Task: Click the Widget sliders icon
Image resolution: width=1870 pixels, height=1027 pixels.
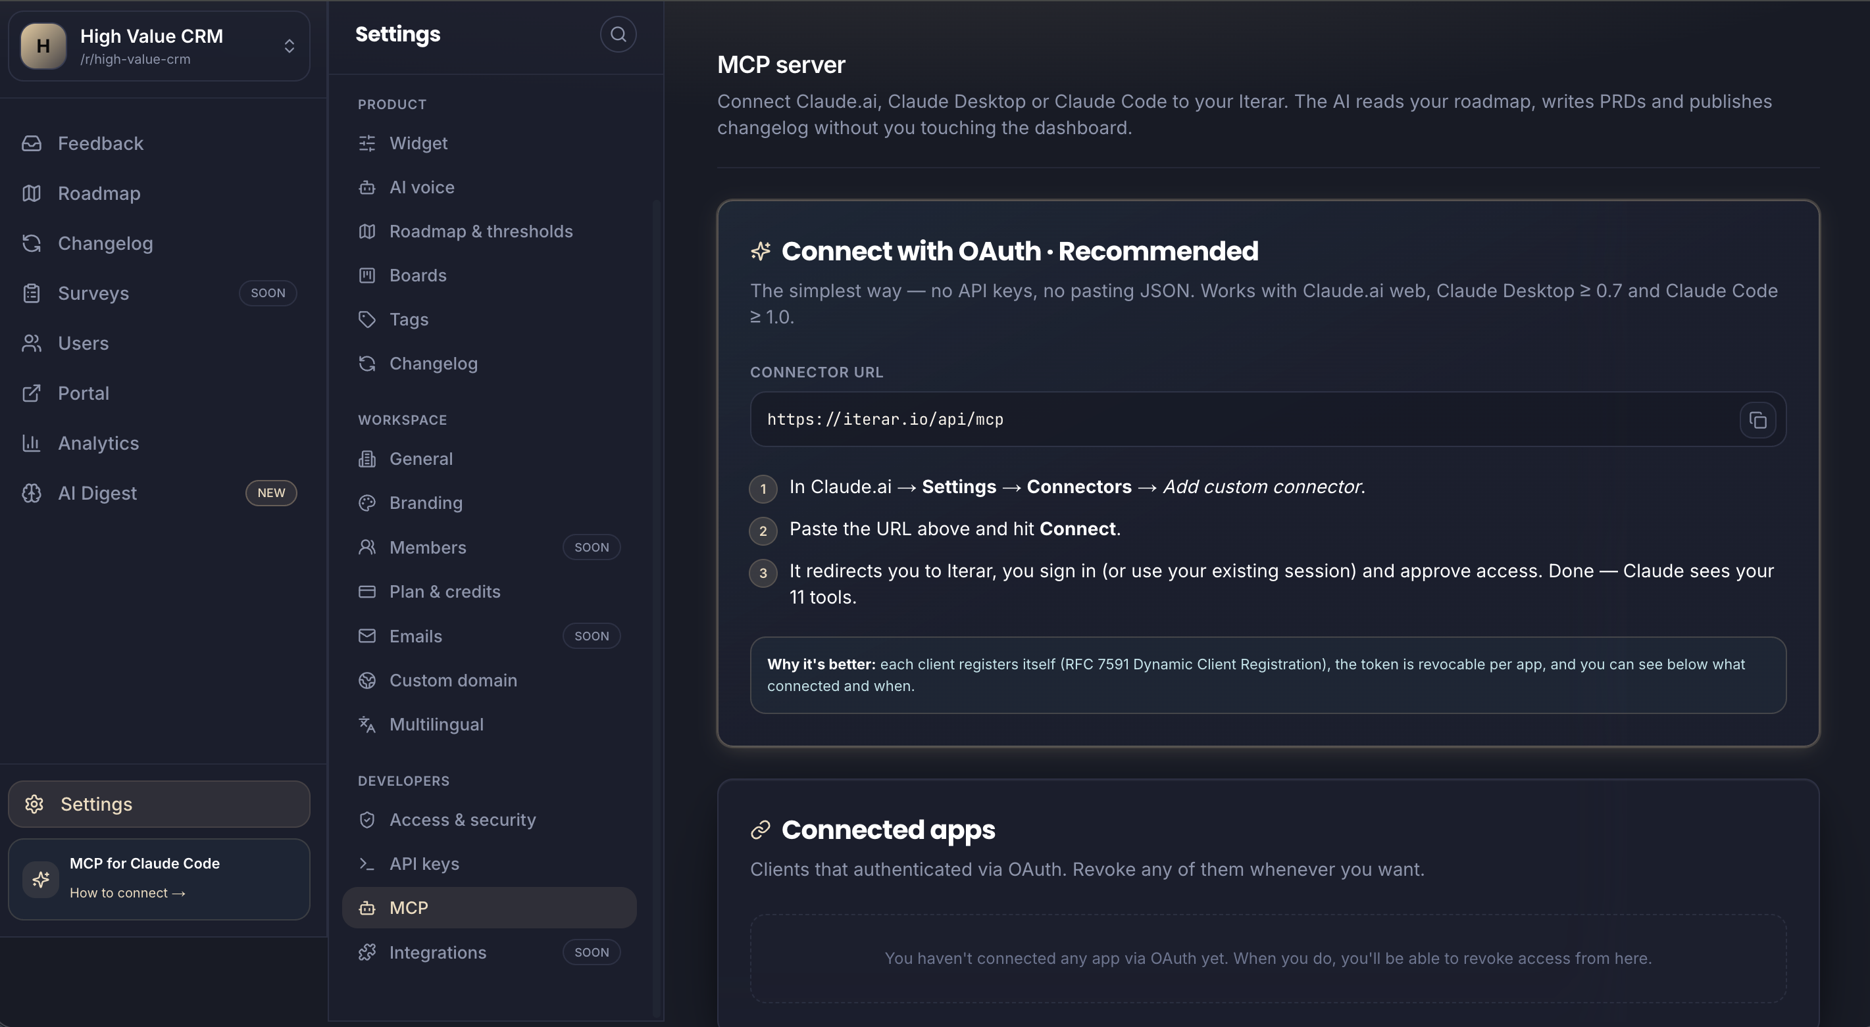Action: point(367,143)
